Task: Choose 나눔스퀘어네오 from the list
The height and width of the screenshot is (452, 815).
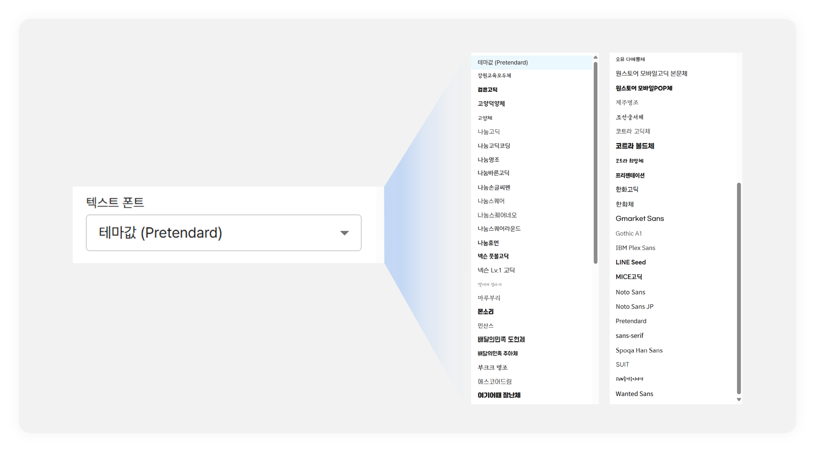Action: (497, 215)
